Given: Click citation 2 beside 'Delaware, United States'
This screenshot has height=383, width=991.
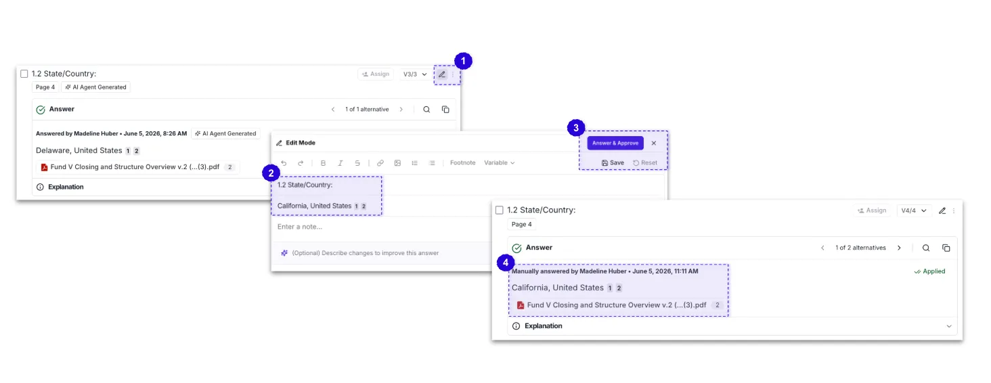Looking at the screenshot, I should [x=136, y=151].
